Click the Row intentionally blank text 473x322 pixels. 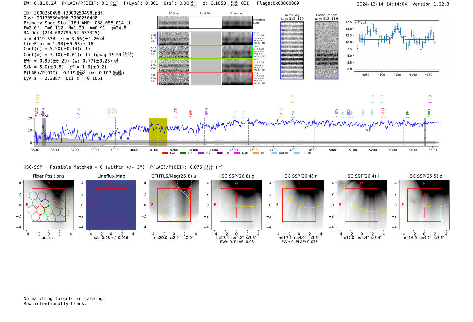click(55, 304)
